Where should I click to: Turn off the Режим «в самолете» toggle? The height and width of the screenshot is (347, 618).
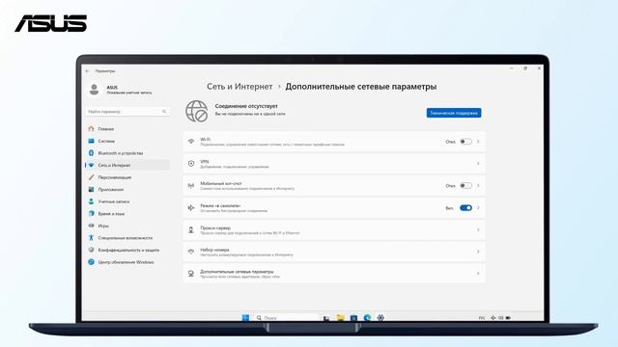465,208
